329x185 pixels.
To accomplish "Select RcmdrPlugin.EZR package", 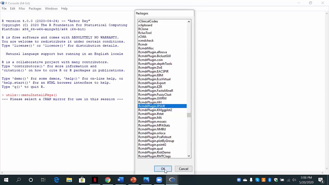I will 162,87.
